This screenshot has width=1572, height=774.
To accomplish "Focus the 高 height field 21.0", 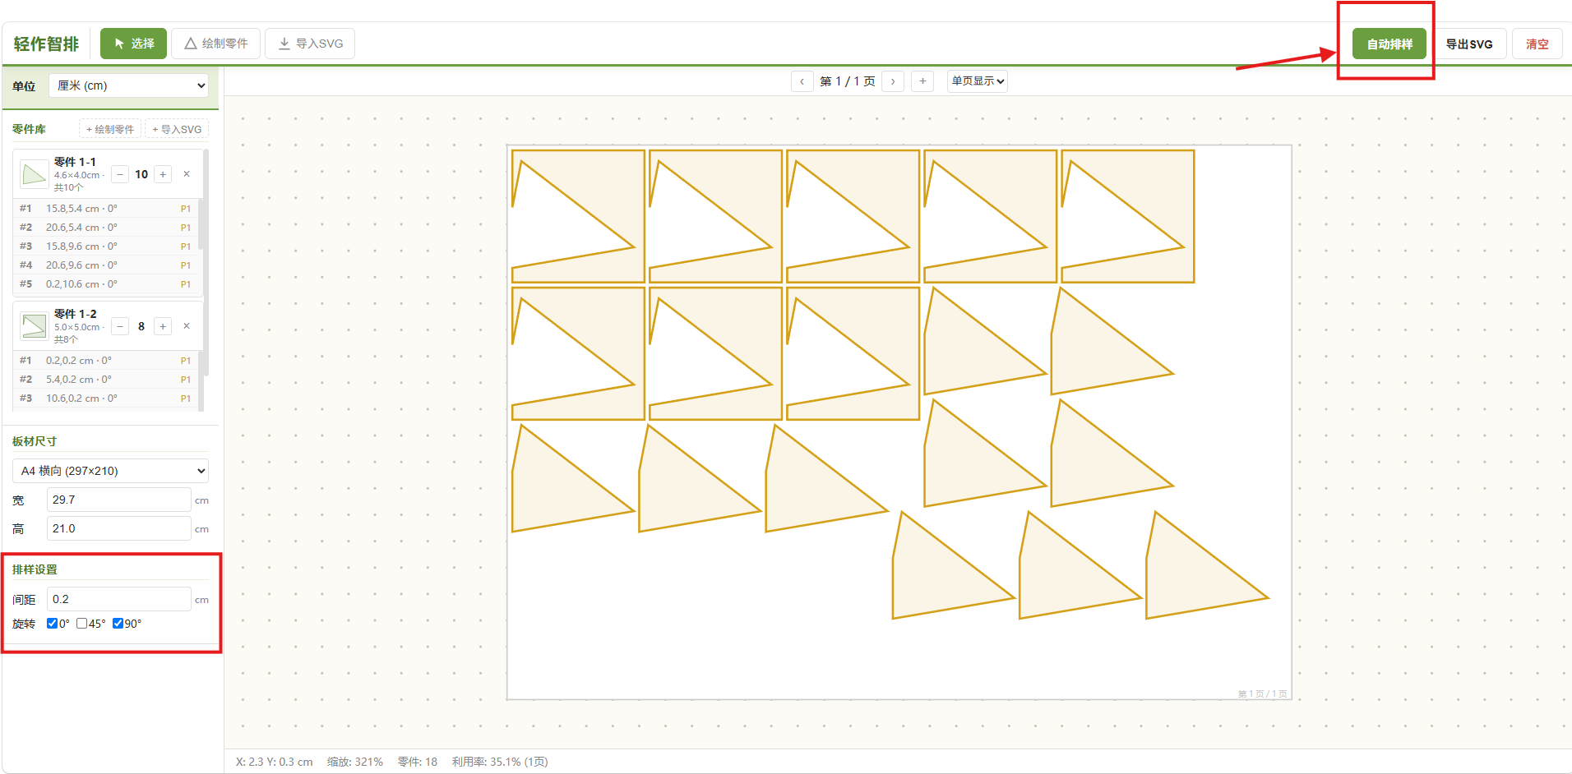I will (119, 528).
